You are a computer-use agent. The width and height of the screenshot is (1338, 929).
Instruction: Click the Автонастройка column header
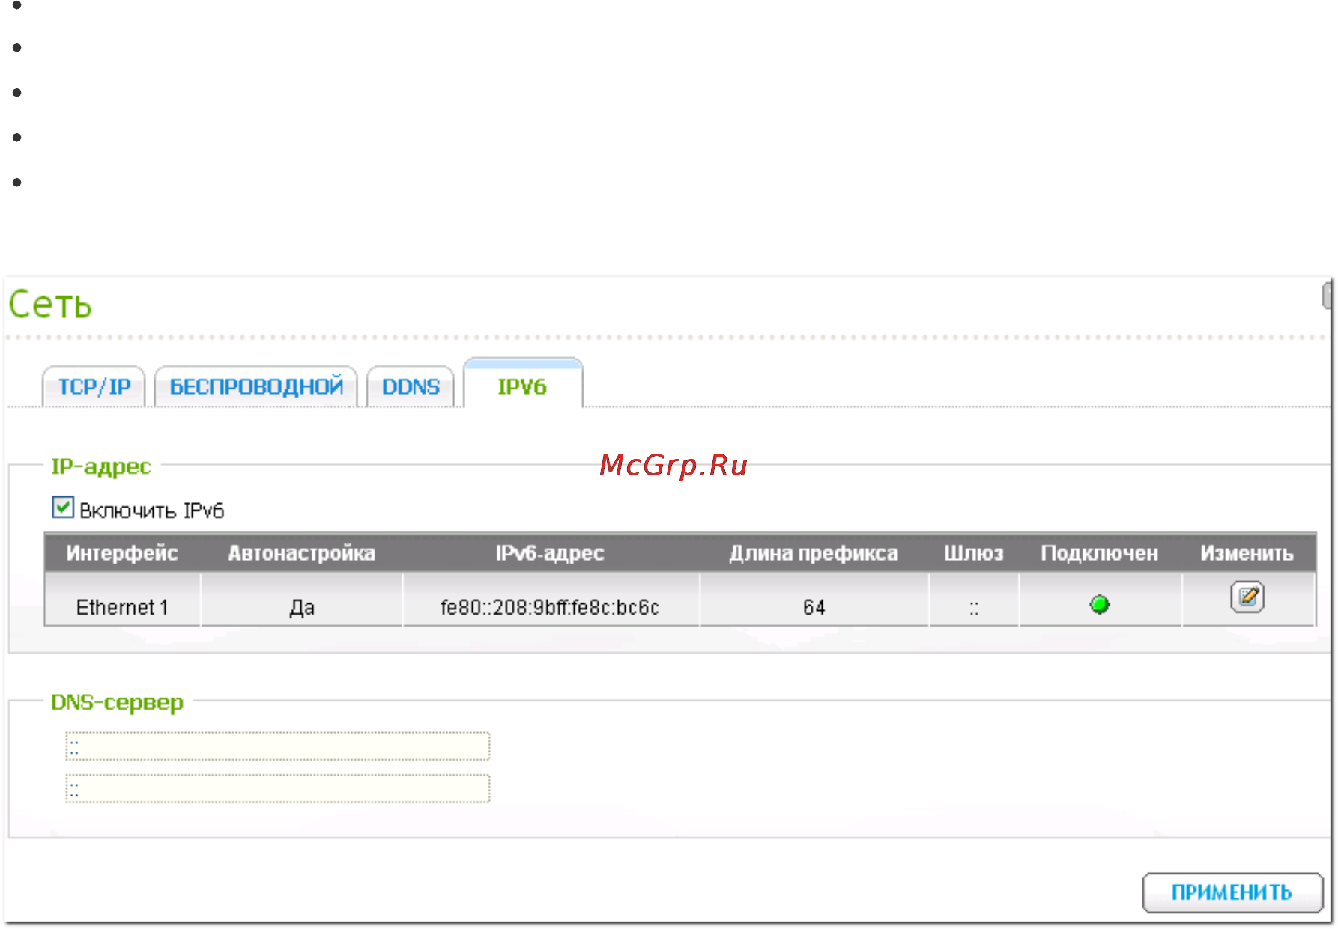pyautogui.click(x=302, y=553)
